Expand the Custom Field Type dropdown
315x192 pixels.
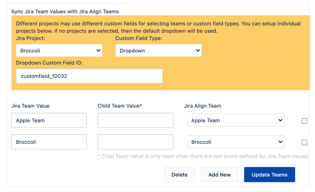(x=158, y=51)
